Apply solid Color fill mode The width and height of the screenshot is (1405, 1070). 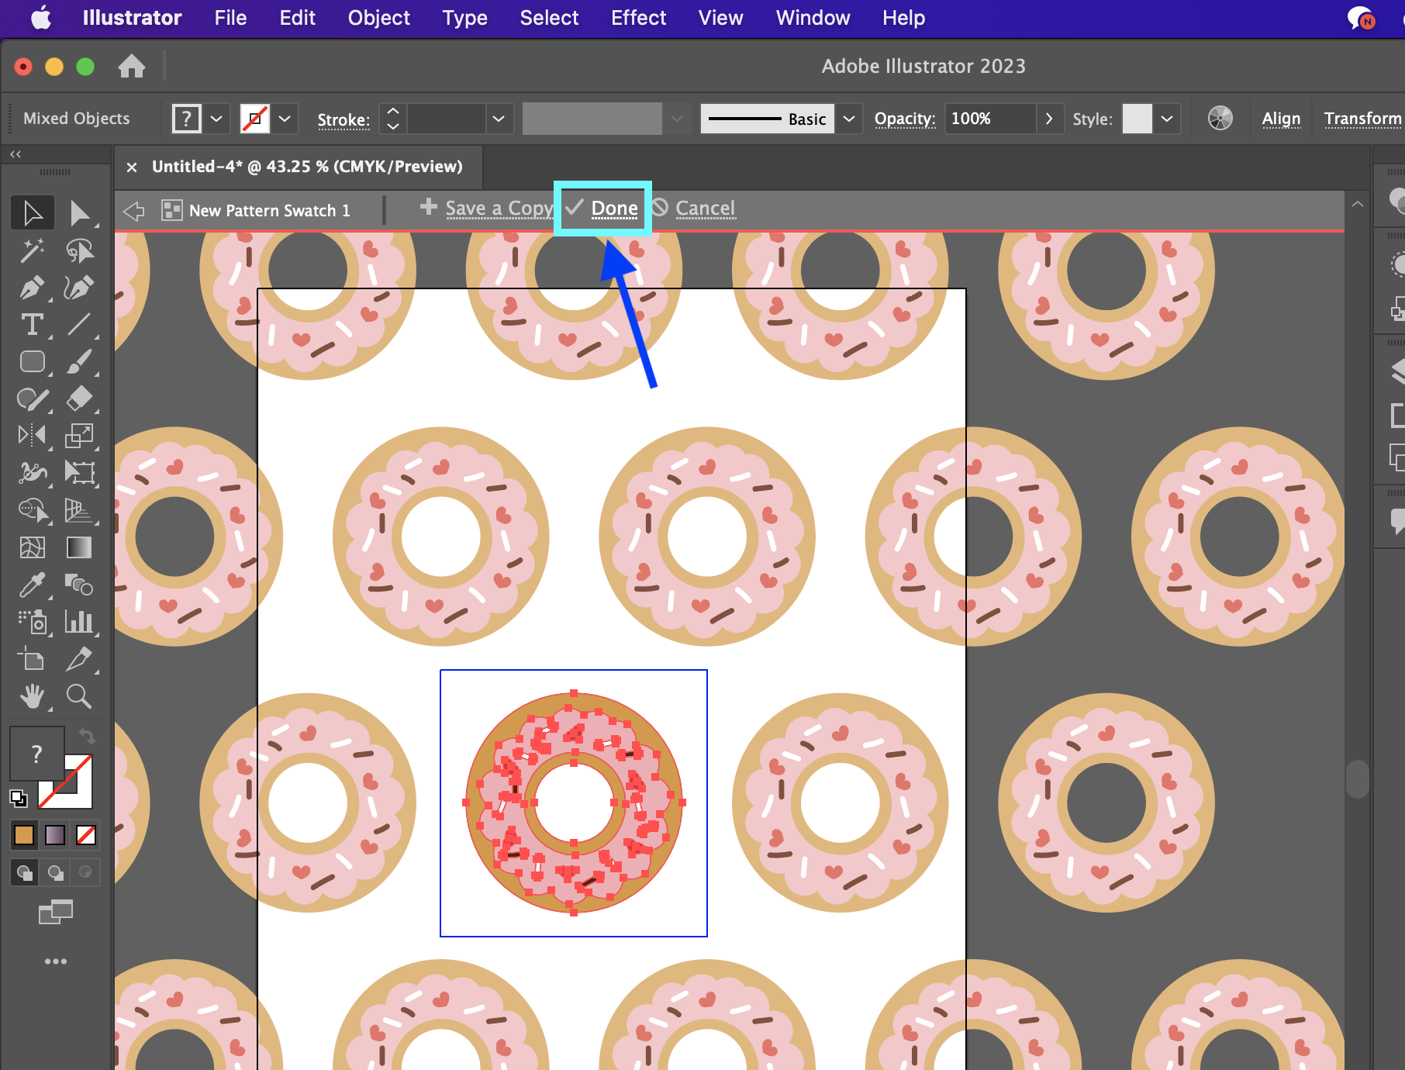(x=24, y=835)
